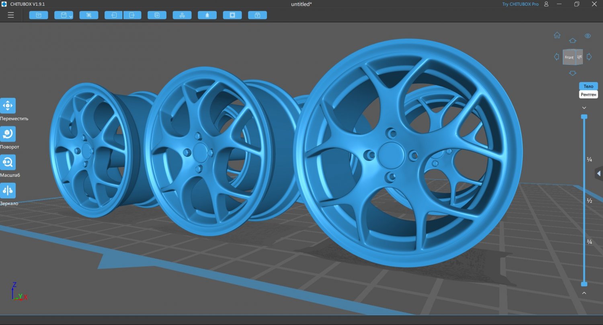Image resolution: width=603 pixels, height=325 pixels.
Task: Expand the right side panel arrow
Action: coord(599,173)
